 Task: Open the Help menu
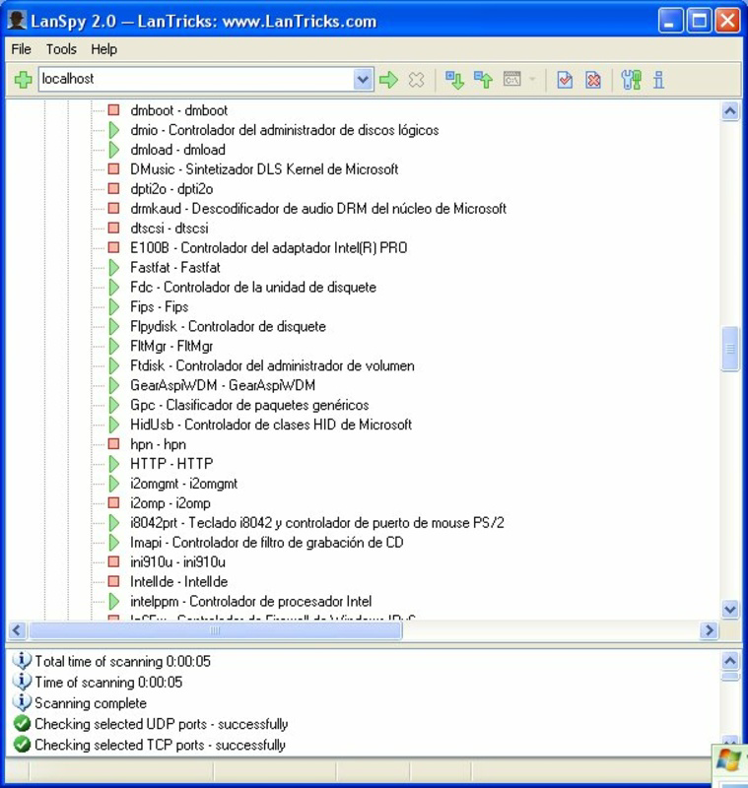[104, 49]
